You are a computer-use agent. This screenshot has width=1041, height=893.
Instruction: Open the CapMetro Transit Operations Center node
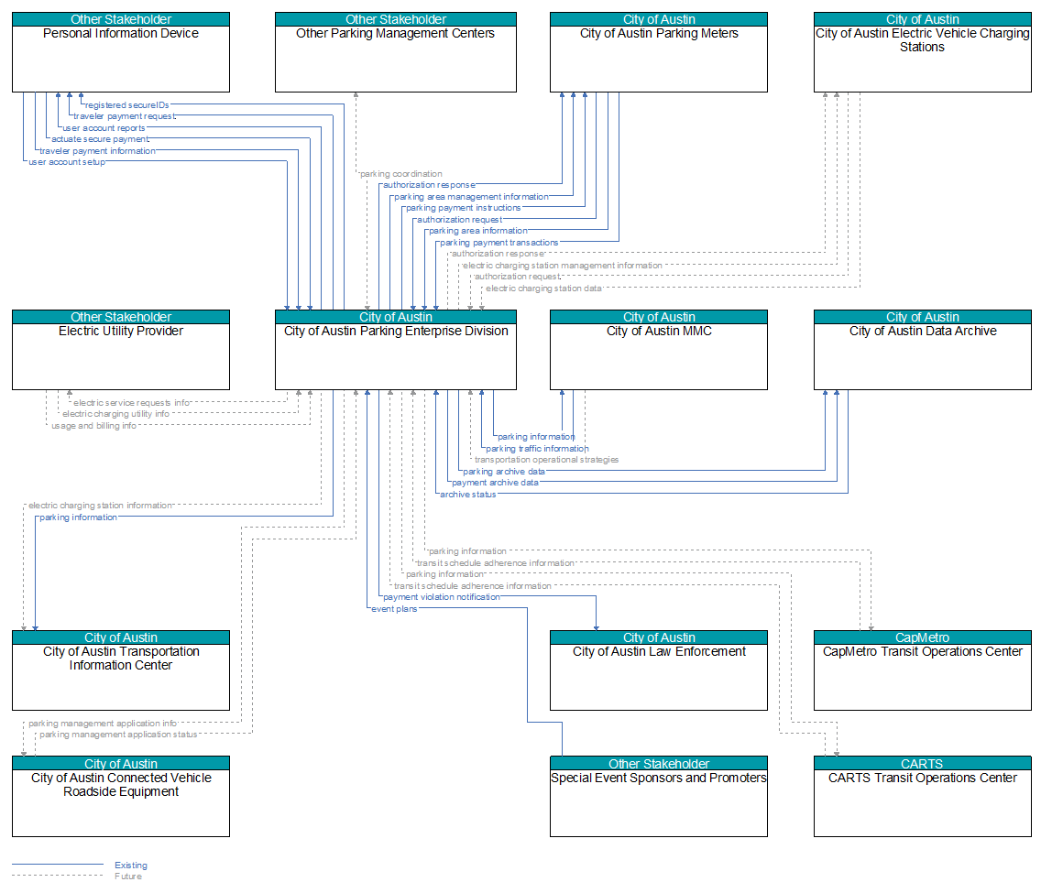pyautogui.click(x=923, y=670)
